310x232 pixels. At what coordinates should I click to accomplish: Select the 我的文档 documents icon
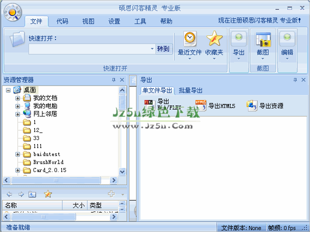[27, 98]
